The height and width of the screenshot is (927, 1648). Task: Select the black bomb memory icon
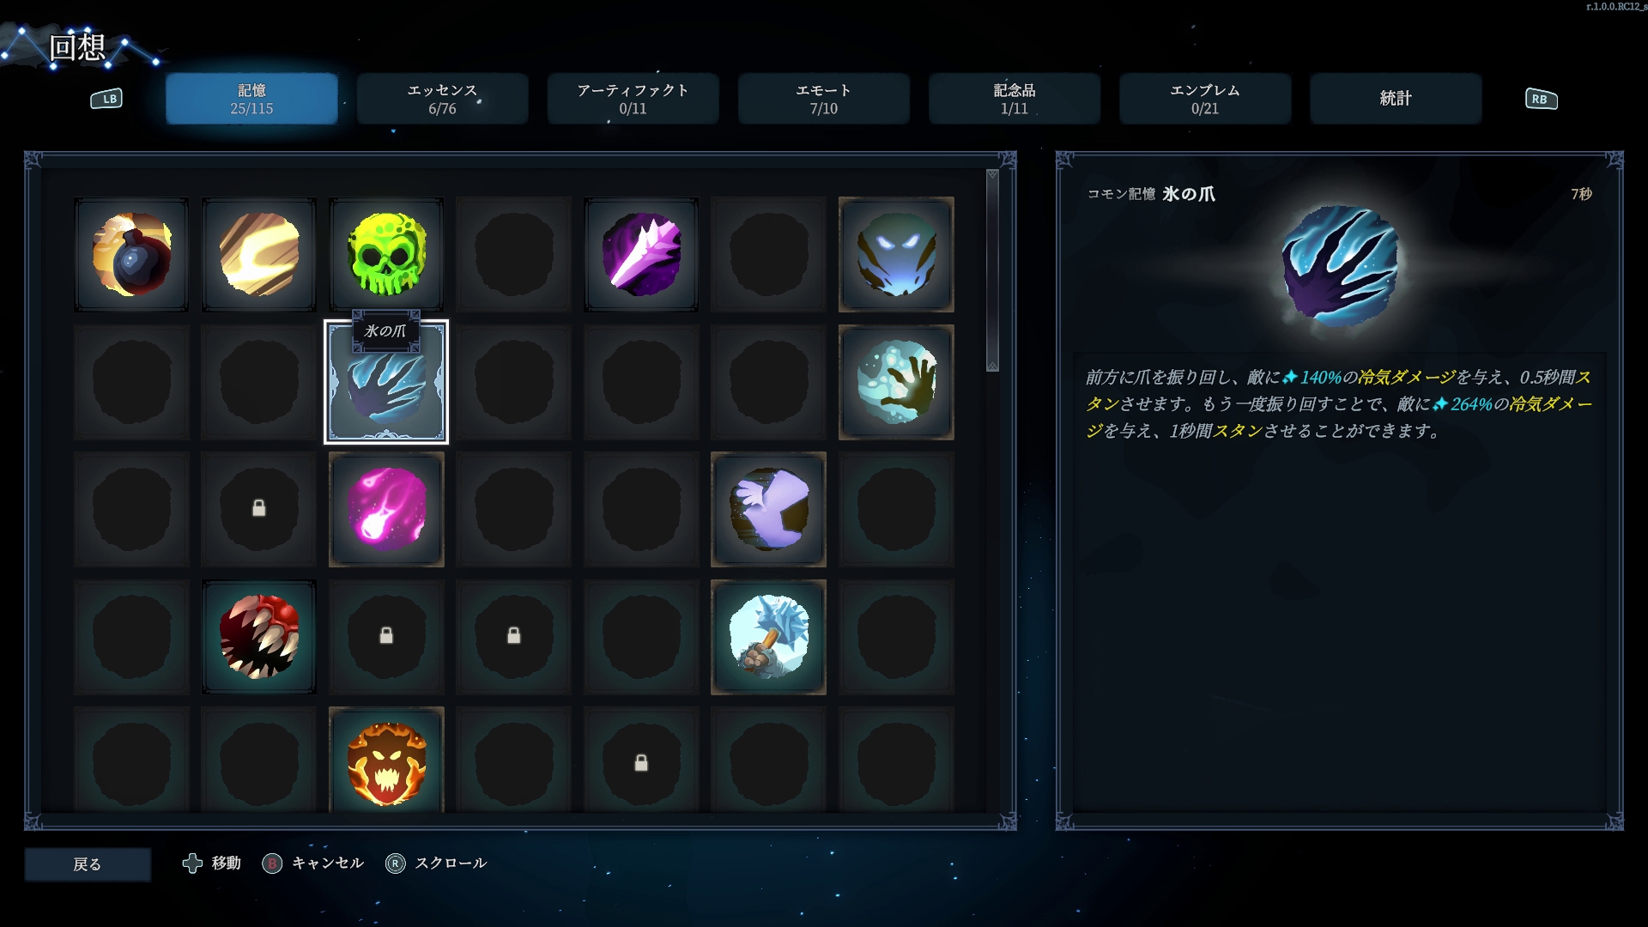[131, 255]
